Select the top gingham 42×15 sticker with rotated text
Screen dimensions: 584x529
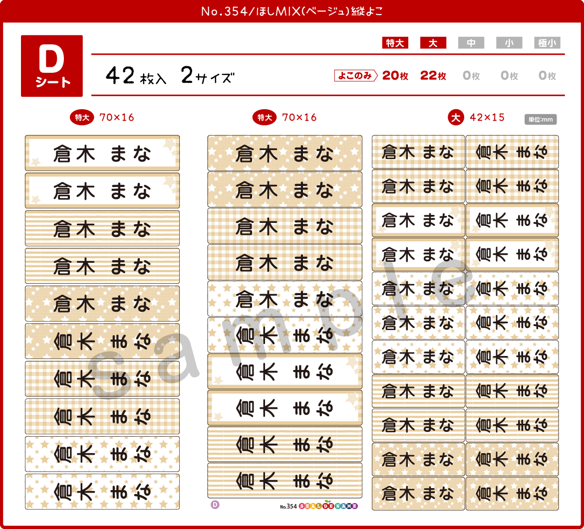(512, 152)
